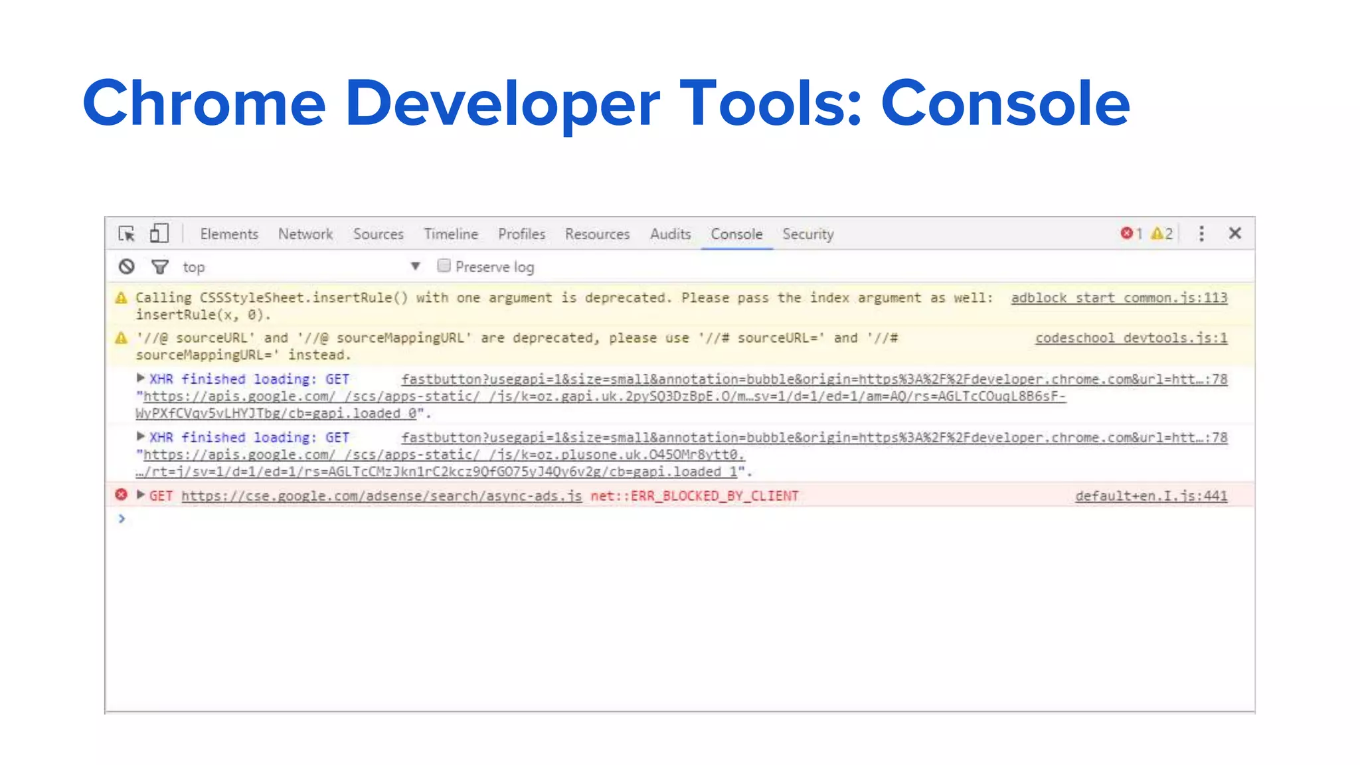The width and height of the screenshot is (1360, 765).
Task: Open the Sources tab
Action: click(x=379, y=234)
